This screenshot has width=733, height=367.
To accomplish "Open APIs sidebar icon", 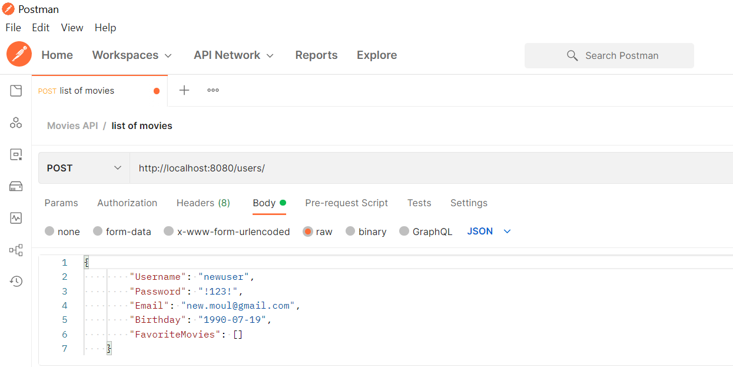I will coord(16,123).
